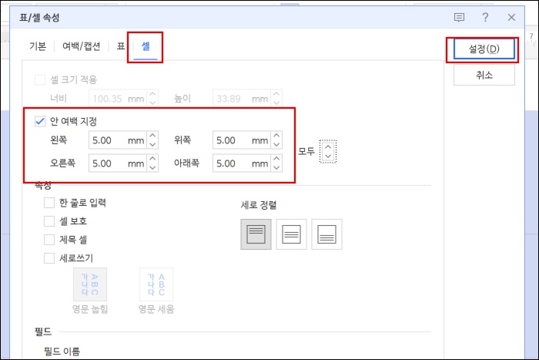
Task: Click the 왼쪽 margin input field
Action: point(118,140)
